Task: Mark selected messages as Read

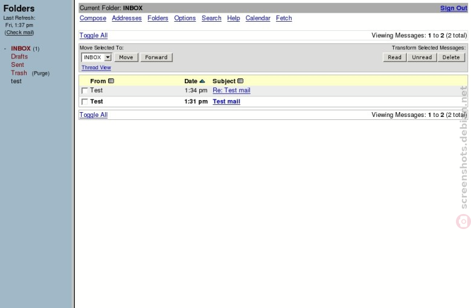Action: click(394, 57)
